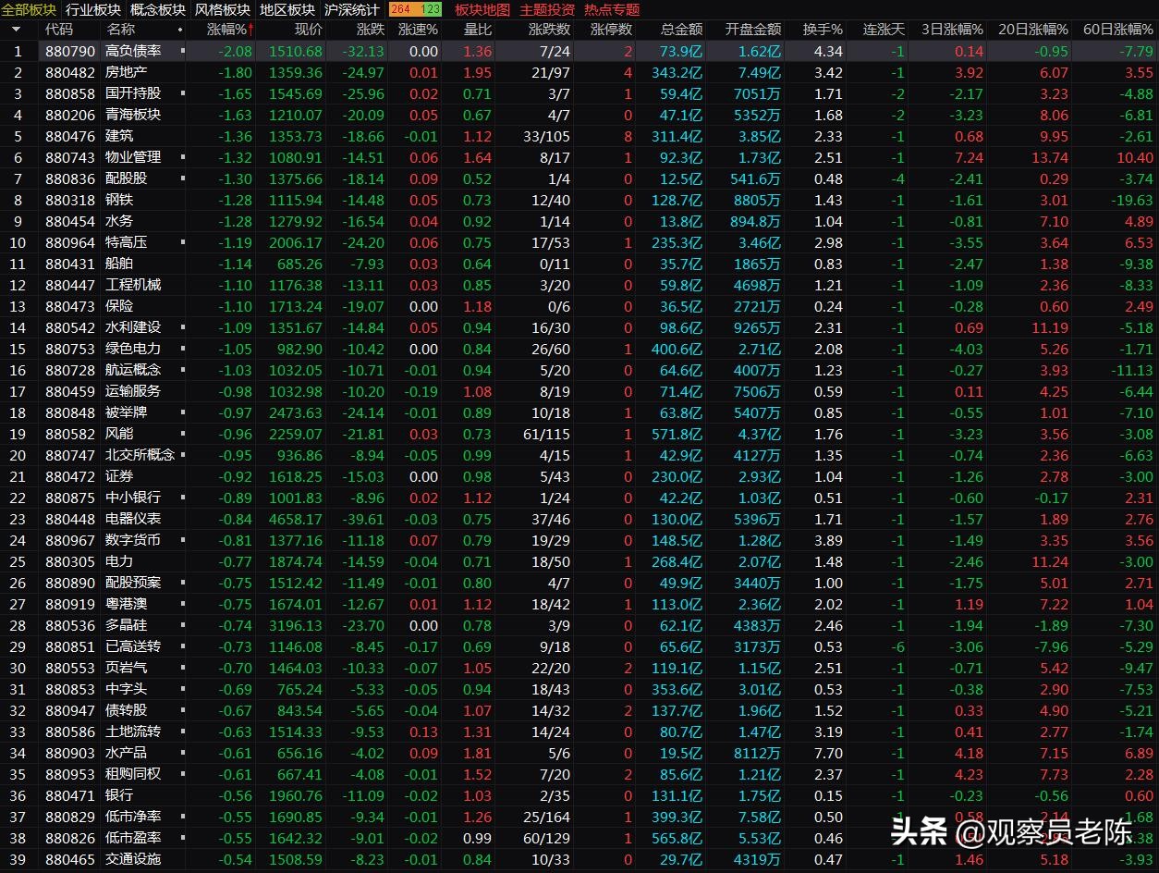Screen dimensions: 1159x873
Task: Open the 风格板块 menu
Action: [x=222, y=10]
